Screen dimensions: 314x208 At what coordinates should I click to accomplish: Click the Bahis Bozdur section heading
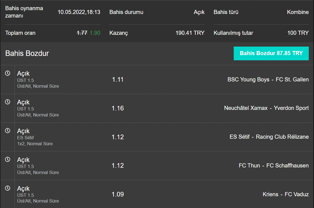point(27,53)
